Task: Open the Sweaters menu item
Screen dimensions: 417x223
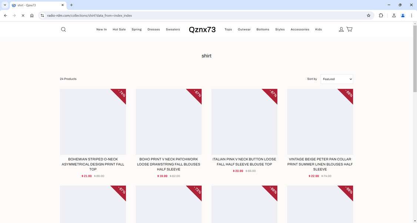Action: [173, 30]
